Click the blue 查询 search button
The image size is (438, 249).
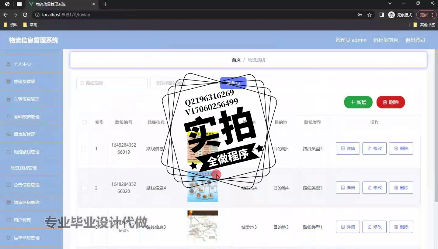tap(233, 83)
